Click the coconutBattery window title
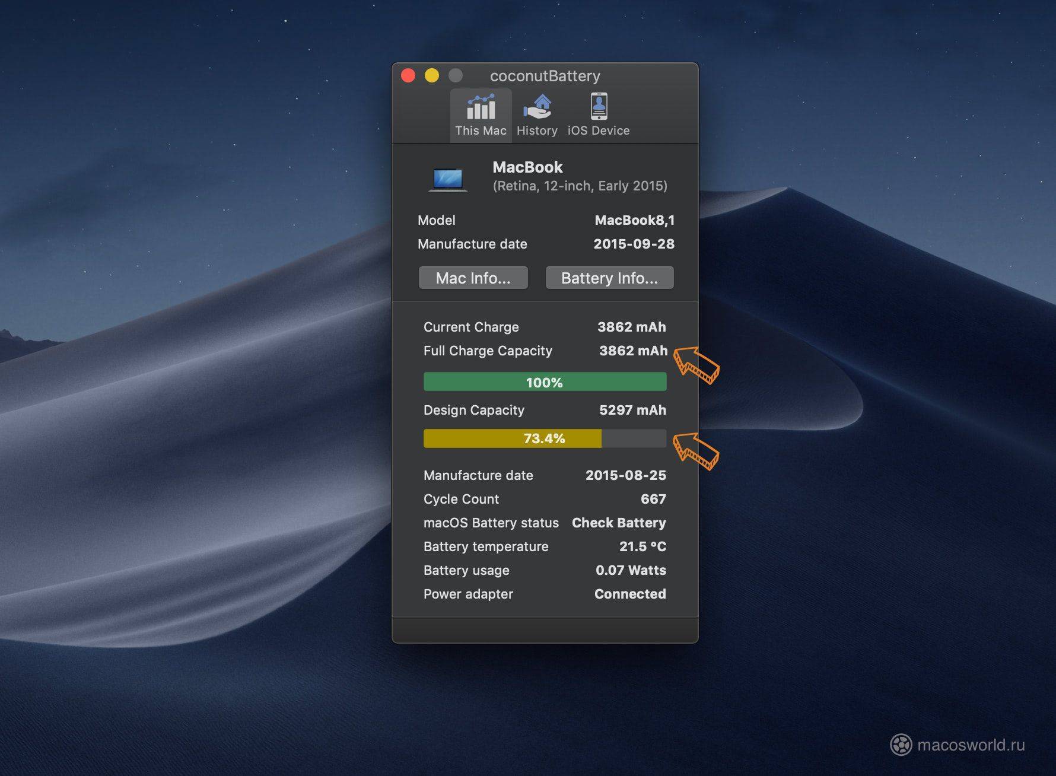 [x=545, y=76]
